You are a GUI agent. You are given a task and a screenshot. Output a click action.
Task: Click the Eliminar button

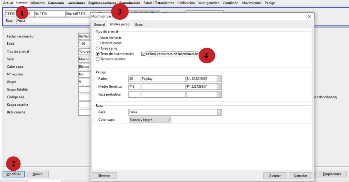(x=104, y=175)
